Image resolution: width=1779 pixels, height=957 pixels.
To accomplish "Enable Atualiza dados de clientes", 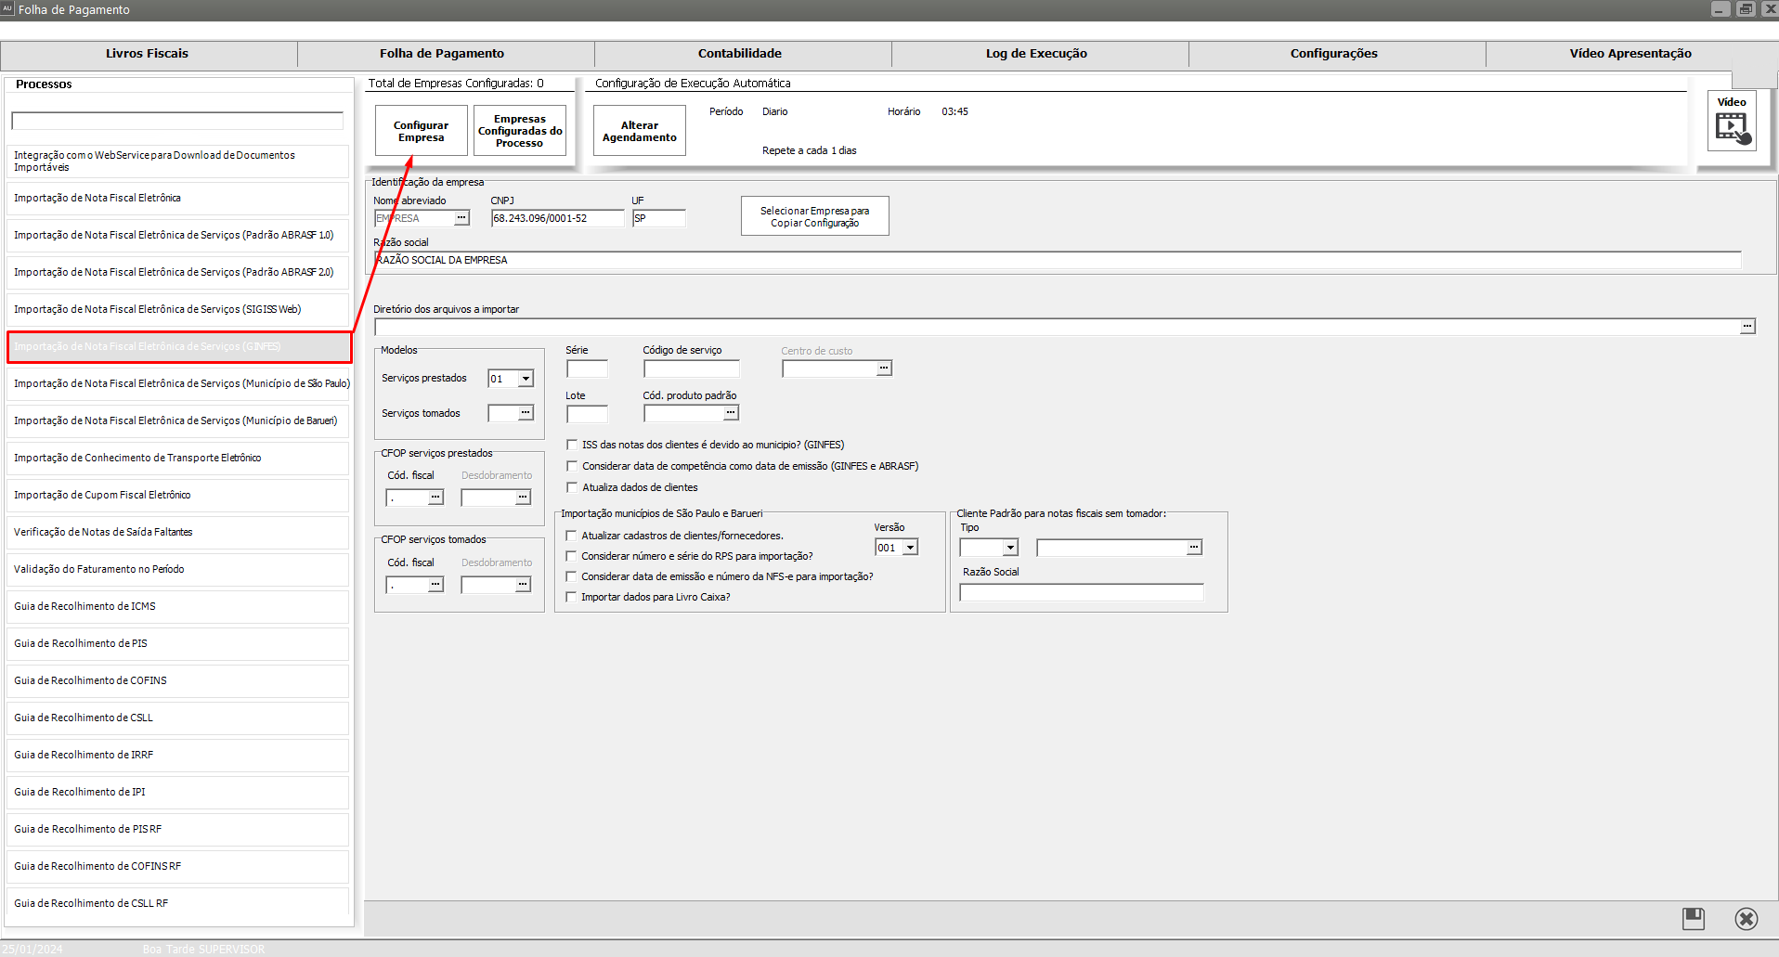I will pyautogui.click(x=572, y=487).
